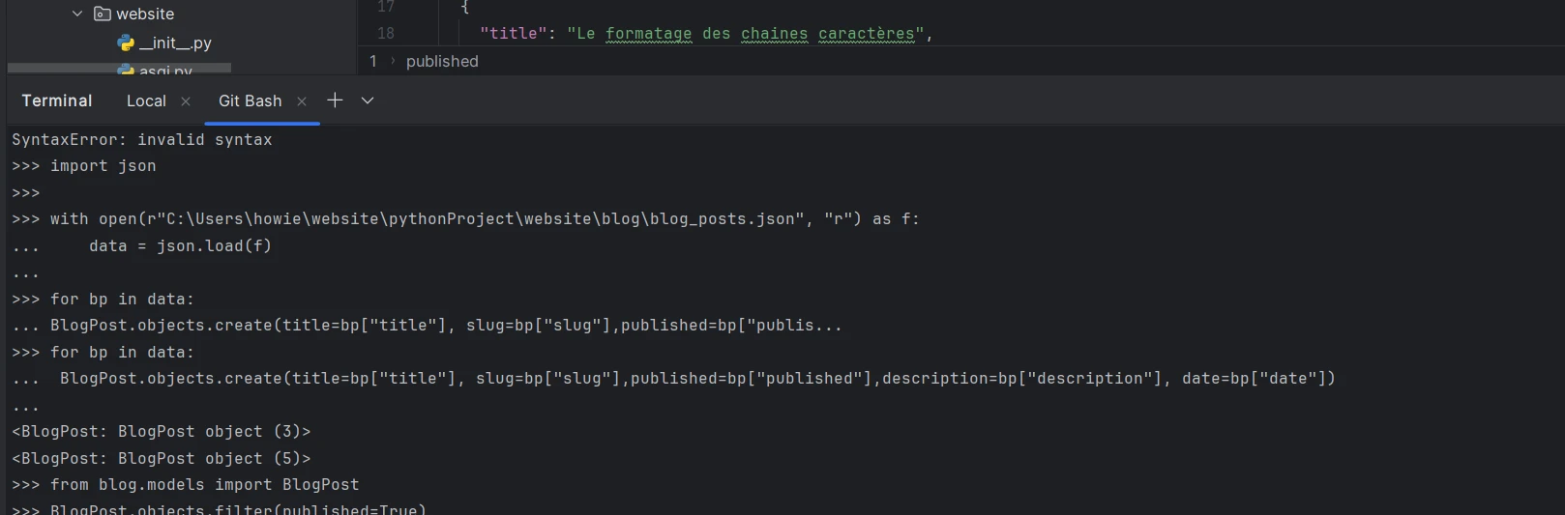Click the Terminal panel title

(x=57, y=100)
